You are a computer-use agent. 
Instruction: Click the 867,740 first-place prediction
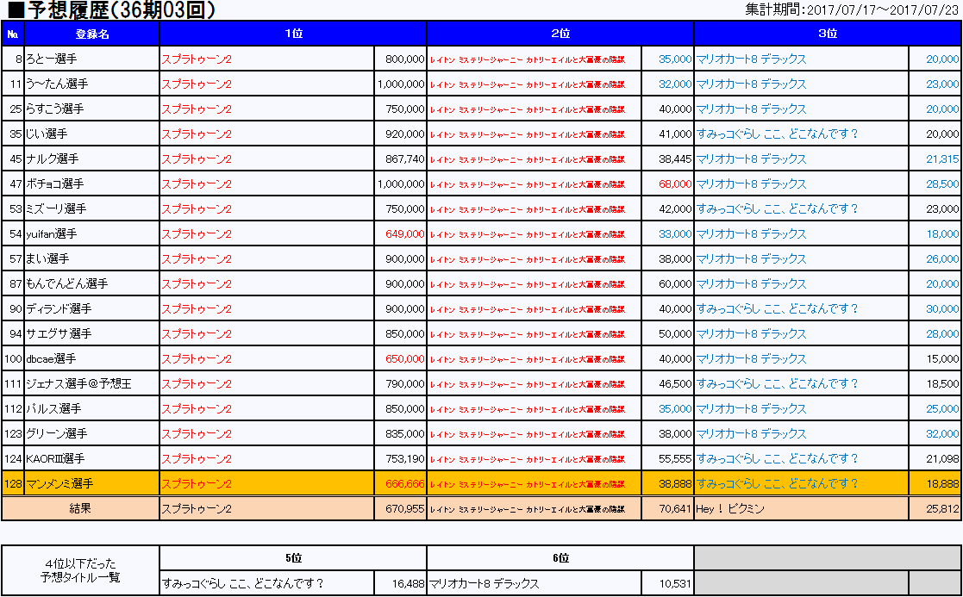[404, 159]
